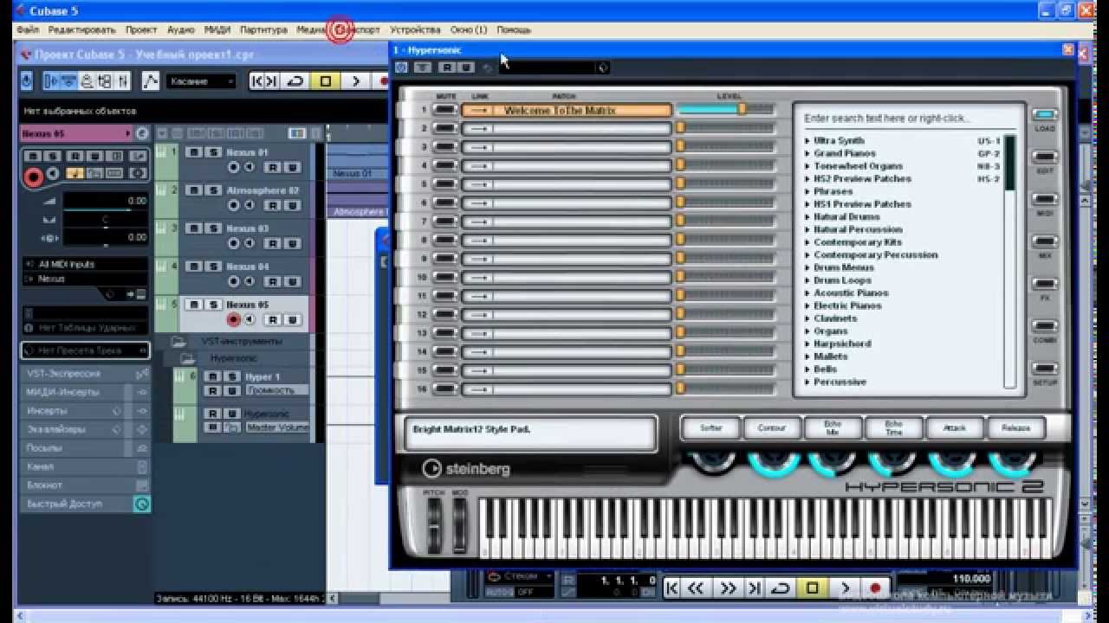
Task: Click the MIDI button in Hypersonic
Action: coord(1045,200)
